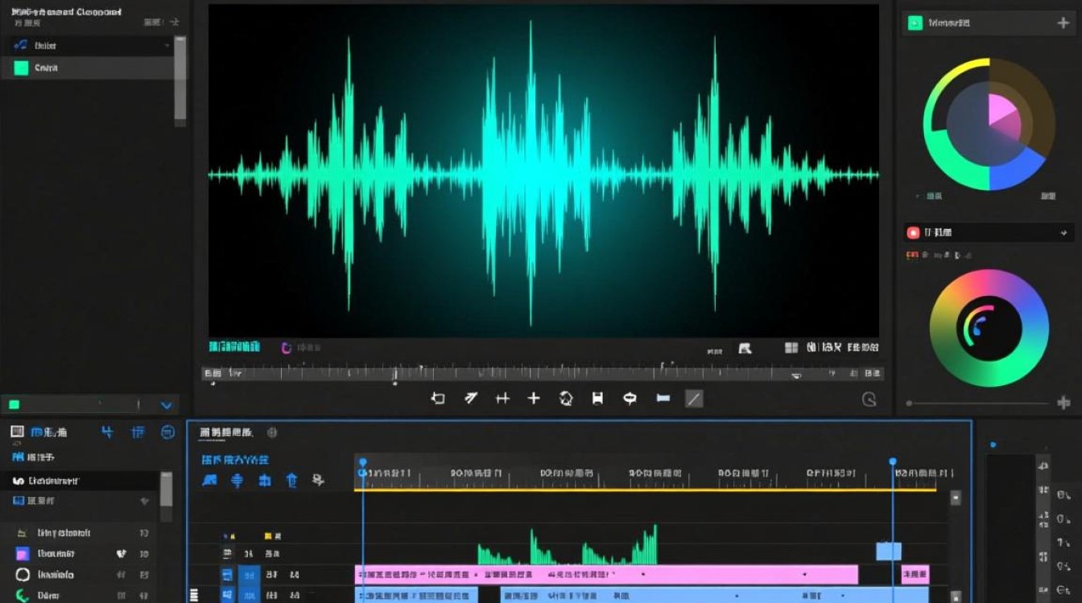Click the blue playhead marker at the timeline start
The width and height of the screenshot is (1082, 603).
tap(362, 462)
